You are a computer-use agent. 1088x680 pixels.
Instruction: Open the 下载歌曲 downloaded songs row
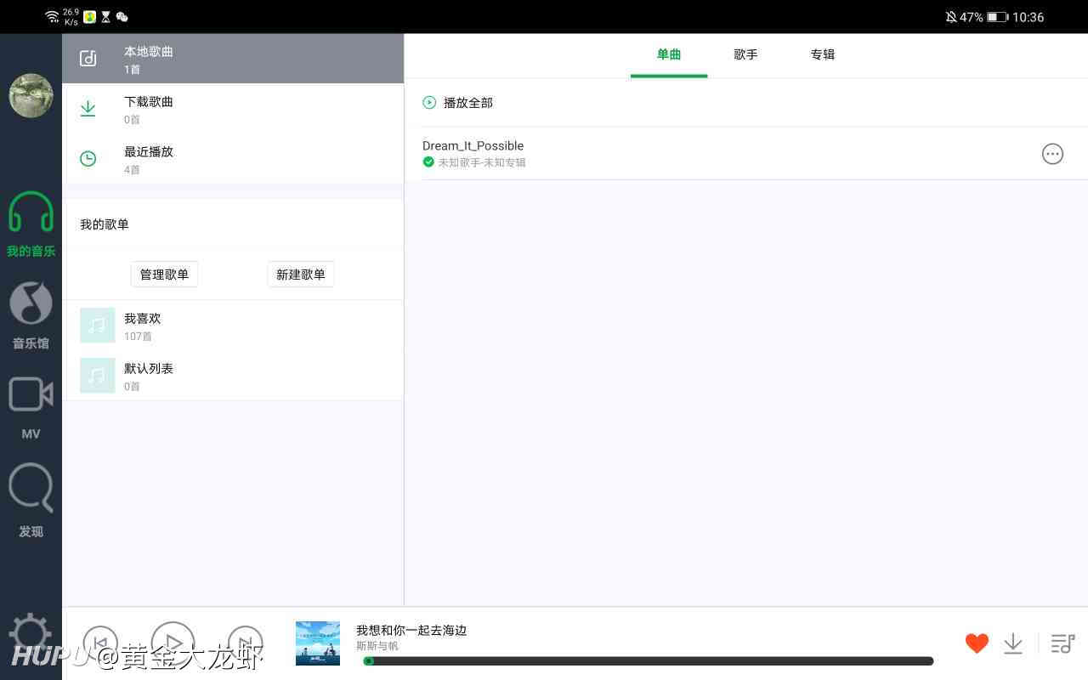tap(233, 109)
